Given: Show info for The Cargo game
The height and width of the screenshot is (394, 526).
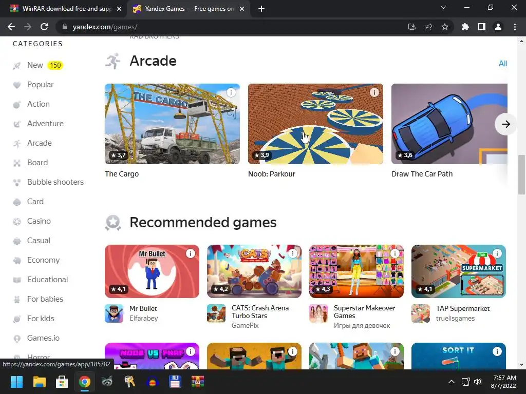Looking at the screenshot, I should click(x=231, y=92).
